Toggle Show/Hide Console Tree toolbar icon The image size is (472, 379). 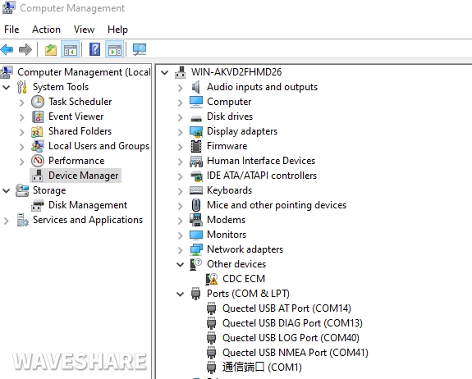70,49
